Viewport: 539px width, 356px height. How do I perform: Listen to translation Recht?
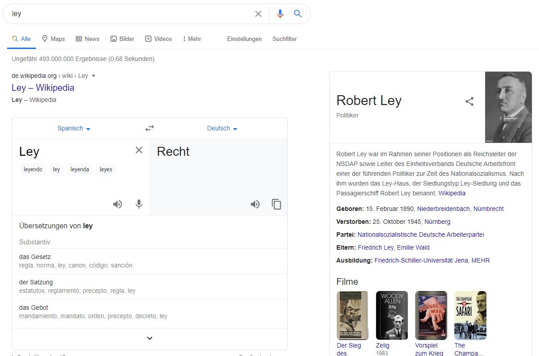(x=255, y=204)
